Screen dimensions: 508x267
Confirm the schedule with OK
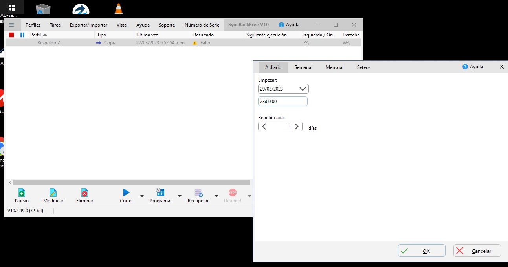[x=422, y=251]
